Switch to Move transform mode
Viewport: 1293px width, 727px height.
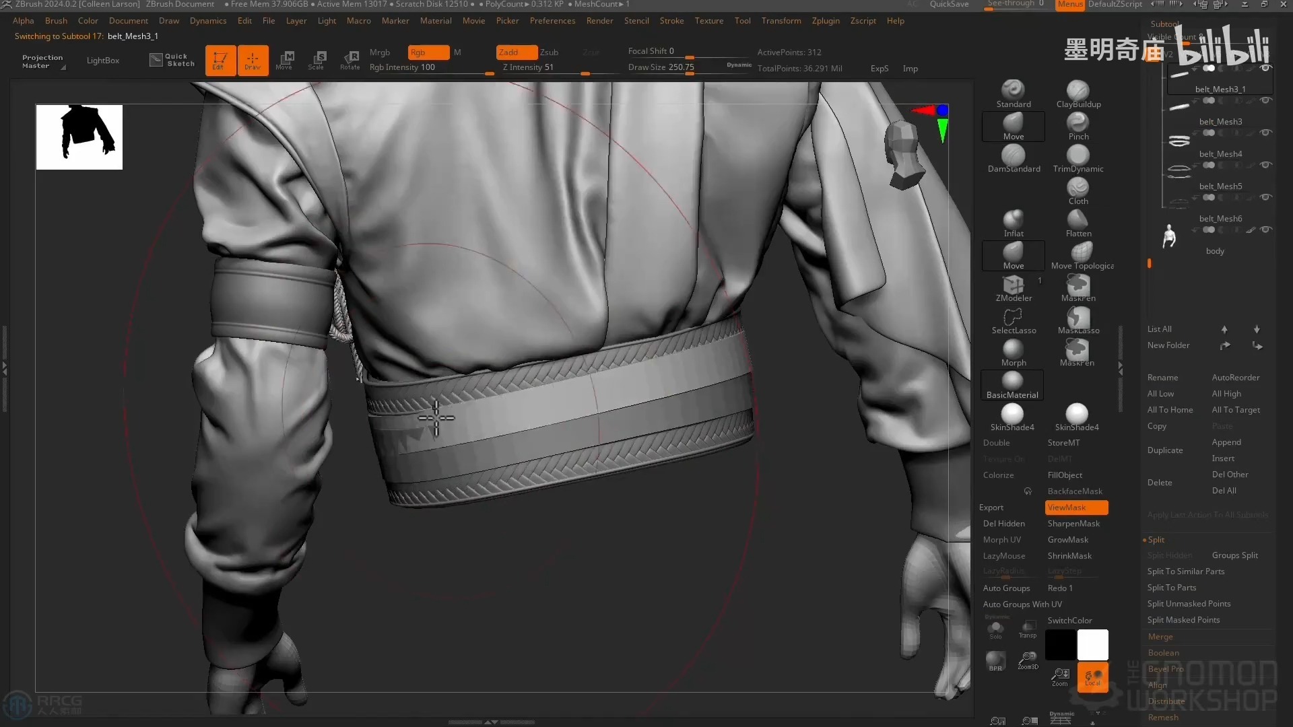284,60
